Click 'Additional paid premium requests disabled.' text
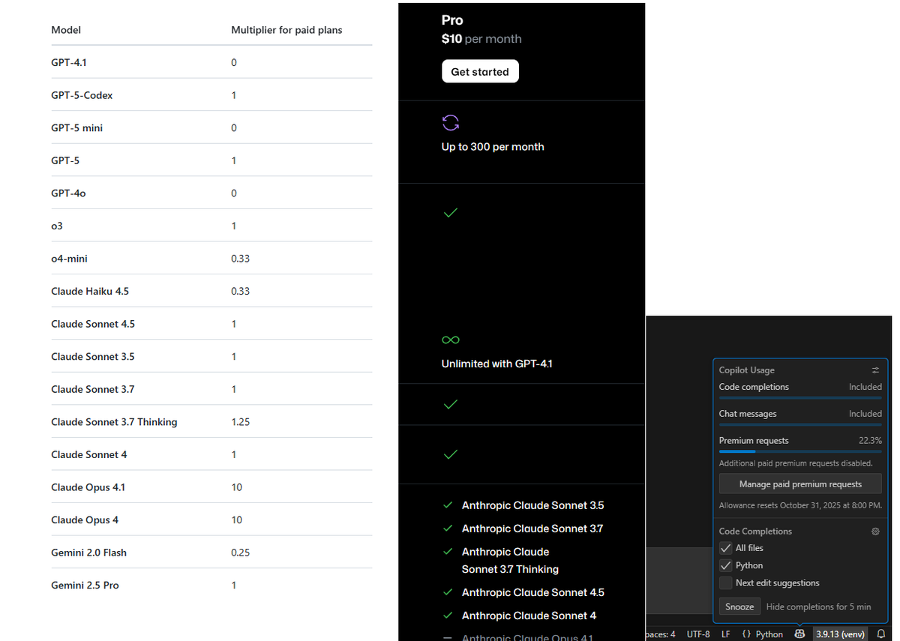This screenshot has height=641, width=900. point(796,463)
